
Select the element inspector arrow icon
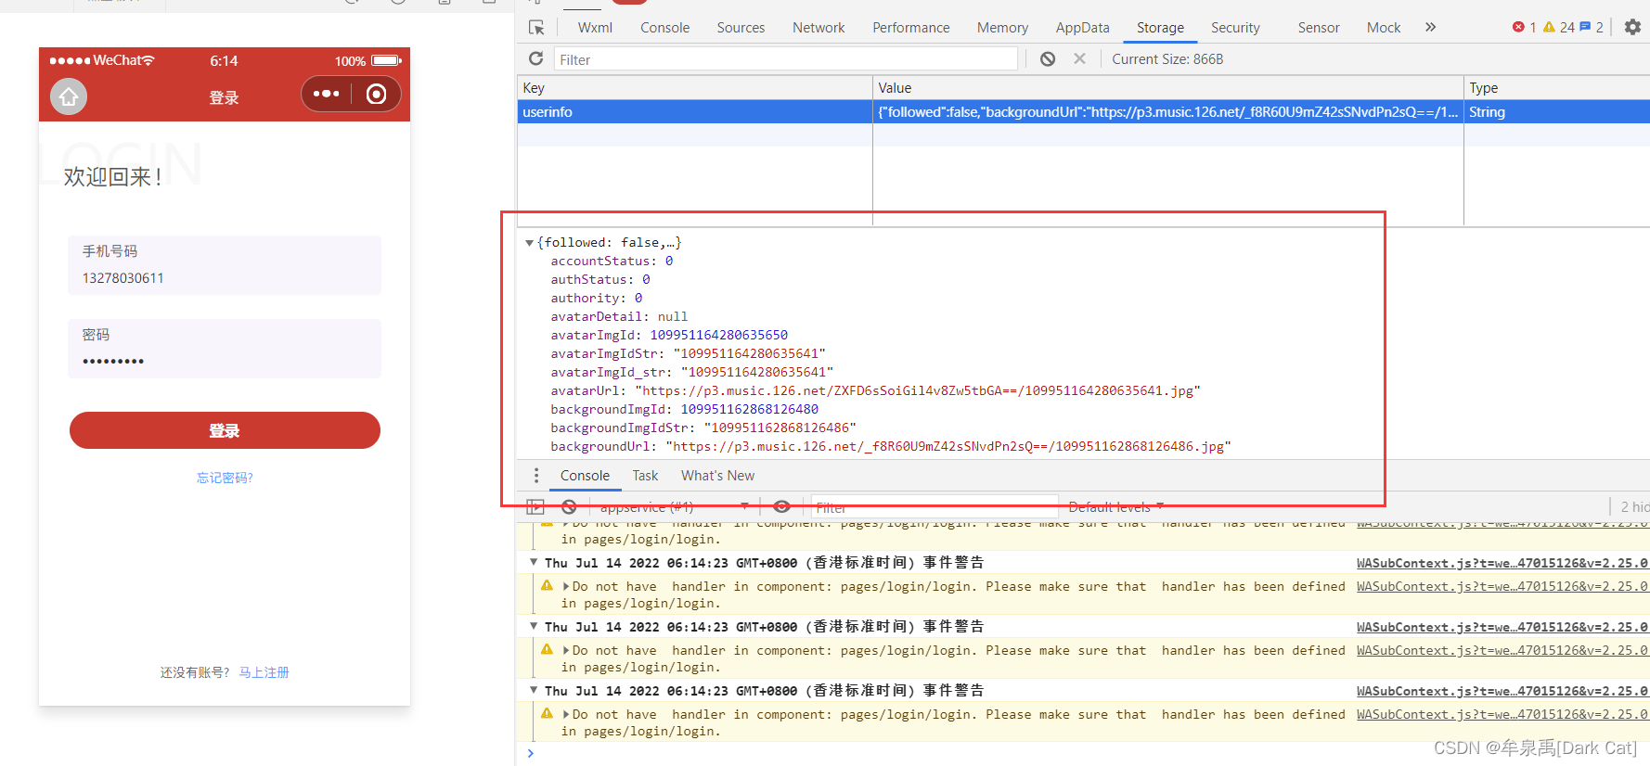click(x=536, y=28)
